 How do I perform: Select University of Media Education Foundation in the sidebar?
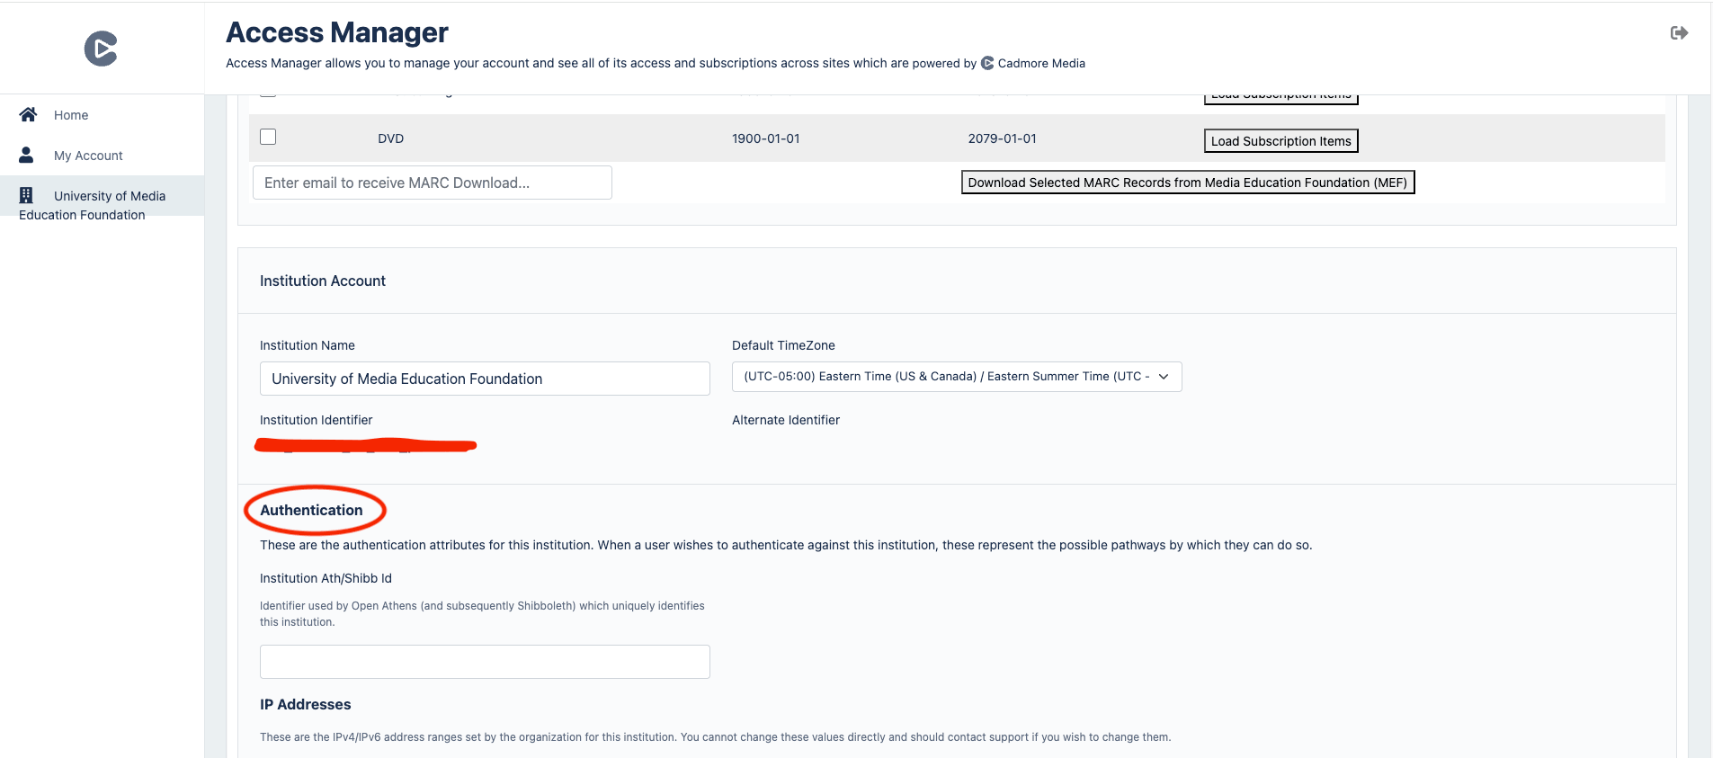tap(102, 196)
